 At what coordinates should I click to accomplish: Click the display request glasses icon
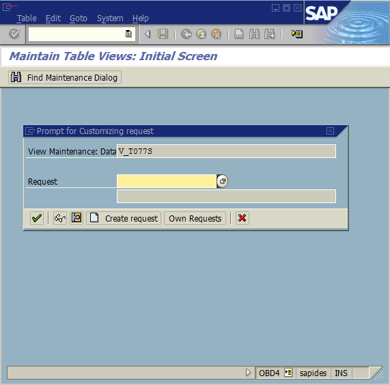(60, 218)
